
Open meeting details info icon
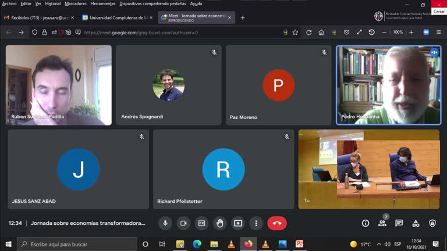click(x=366, y=223)
